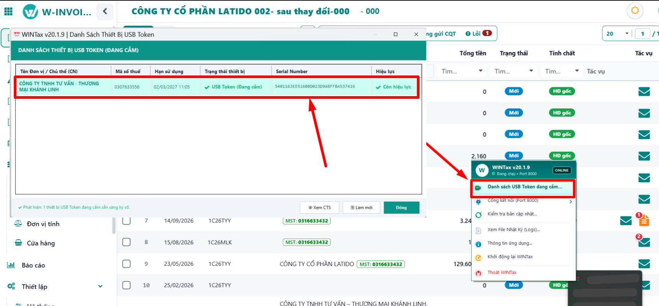The height and width of the screenshot is (306, 659).
Task: Minimize the WINTax USB Token dialog
Action: pos(376,34)
